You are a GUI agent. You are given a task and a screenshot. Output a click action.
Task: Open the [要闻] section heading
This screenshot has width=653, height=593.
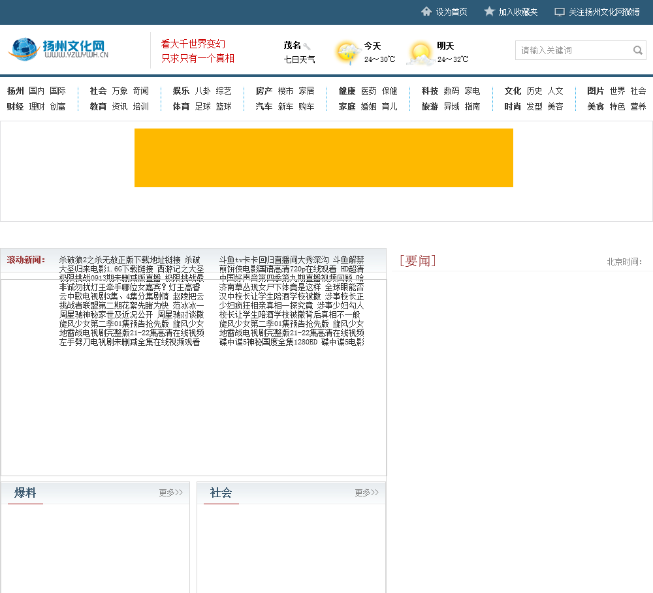pyautogui.click(x=418, y=261)
